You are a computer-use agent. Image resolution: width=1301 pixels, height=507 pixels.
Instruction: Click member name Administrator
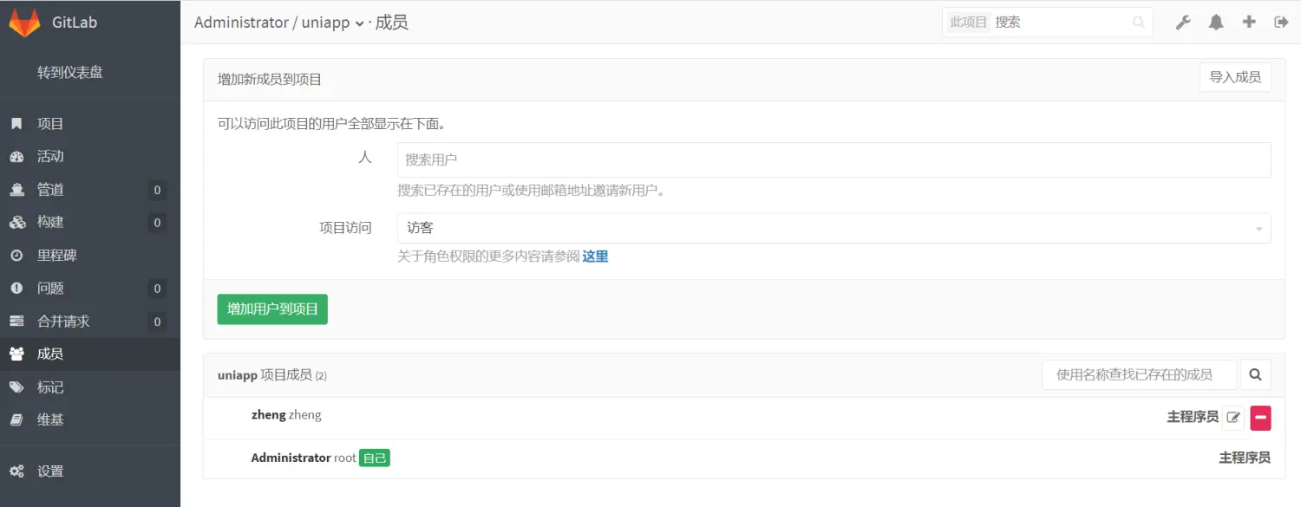click(291, 457)
